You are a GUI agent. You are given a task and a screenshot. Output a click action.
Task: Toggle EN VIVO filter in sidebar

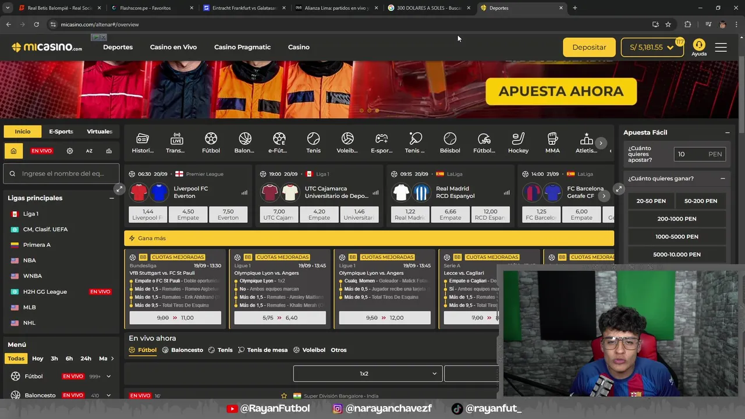(41, 151)
